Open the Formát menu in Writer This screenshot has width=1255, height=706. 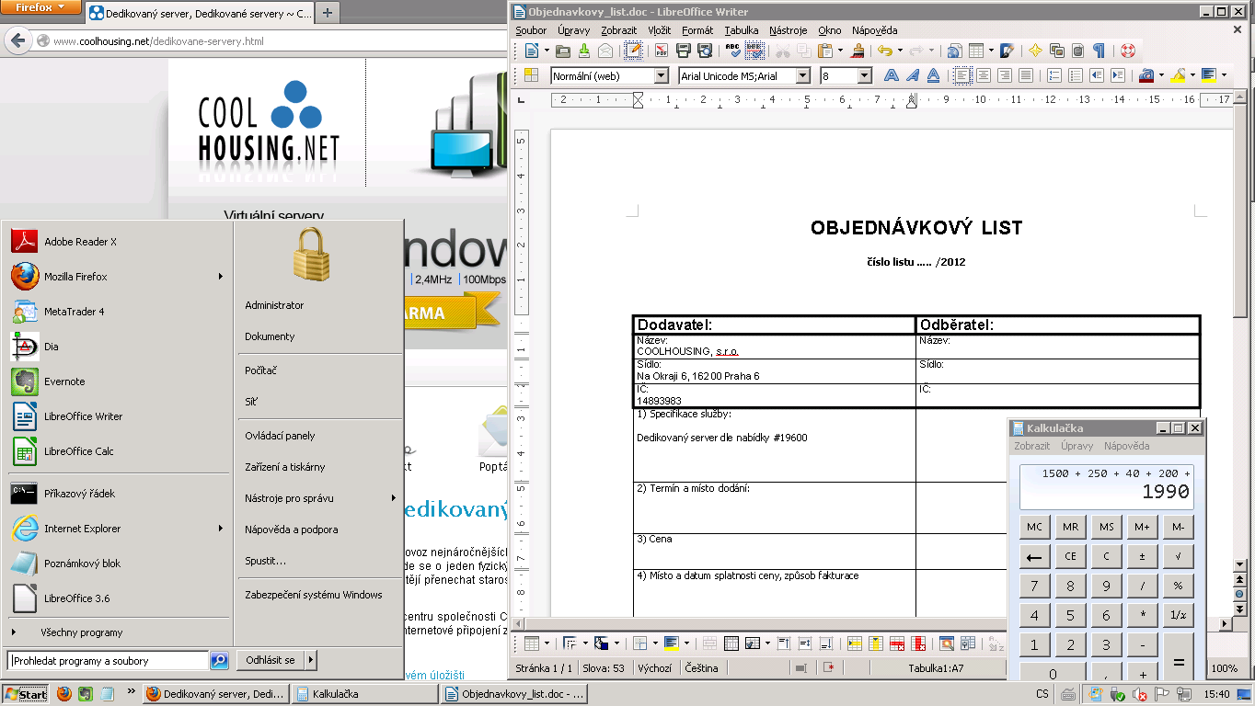coord(697,30)
